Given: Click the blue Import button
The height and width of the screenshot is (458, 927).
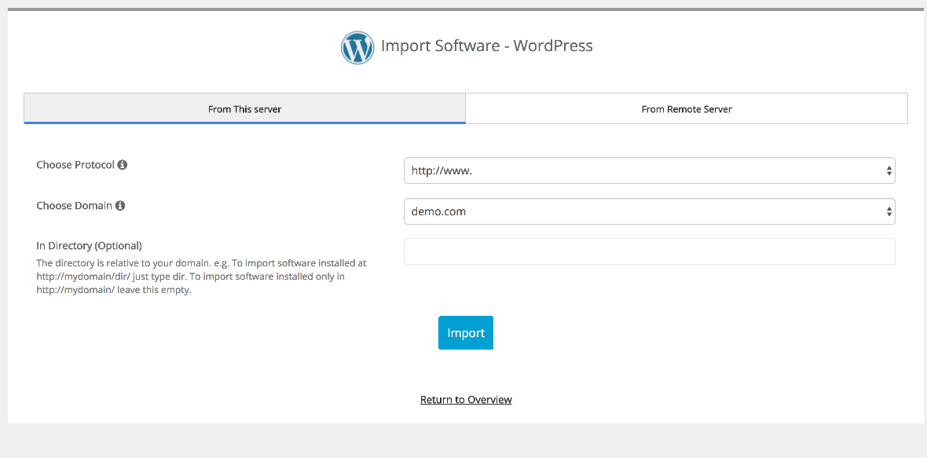Looking at the screenshot, I should point(466,333).
